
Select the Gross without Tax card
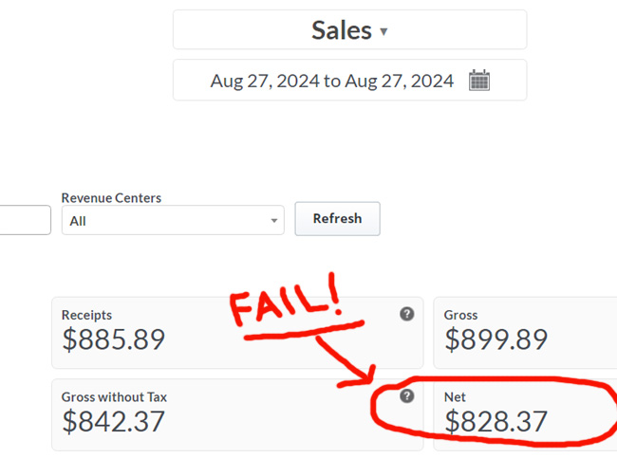pyautogui.click(x=237, y=414)
